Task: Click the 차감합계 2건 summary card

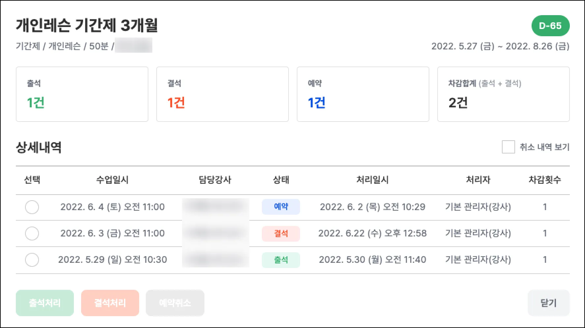Action: [503, 94]
